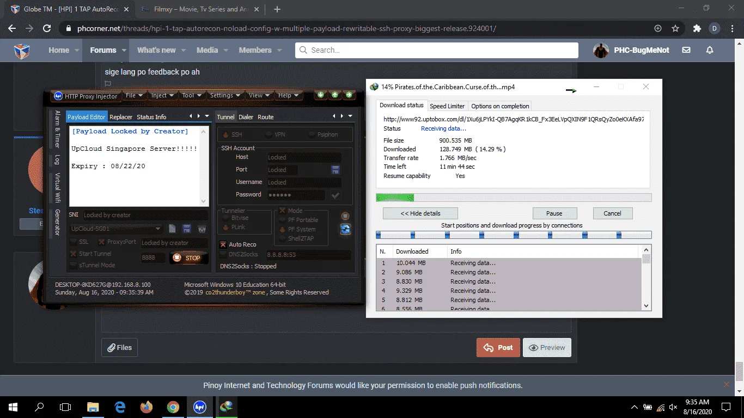This screenshot has width=744, height=418.
Task: Click the delete bin icon beside UpCloud-SG01
Action: pos(202,229)
